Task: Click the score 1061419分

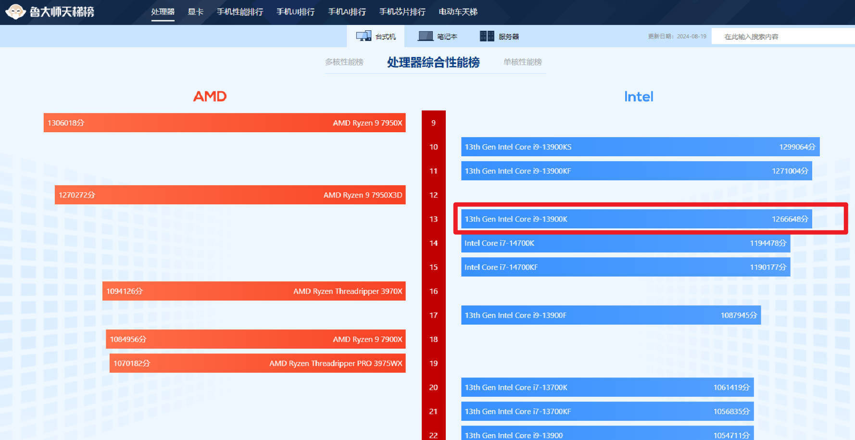Action: [731, 387]
